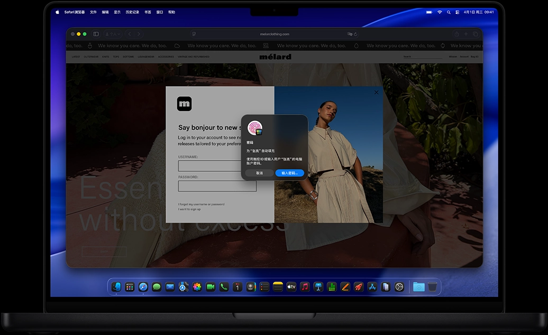Click the 输入密码 button in the dialog
This screenshot has width=548, height=335.
click(x=289, y=173)
